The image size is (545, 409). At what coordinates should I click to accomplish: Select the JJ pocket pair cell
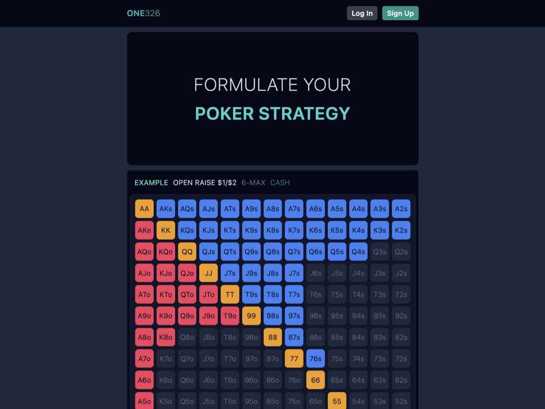(x=209, y=273)
